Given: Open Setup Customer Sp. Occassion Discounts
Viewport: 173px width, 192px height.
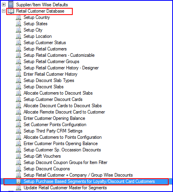Looking at the screenshot, I should click(62, 150).
